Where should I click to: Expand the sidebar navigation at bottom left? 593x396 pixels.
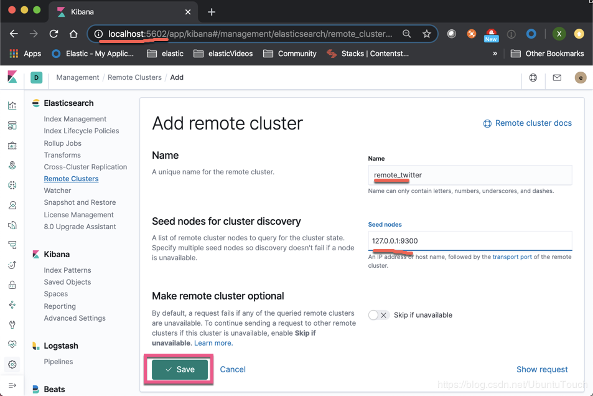12,385
